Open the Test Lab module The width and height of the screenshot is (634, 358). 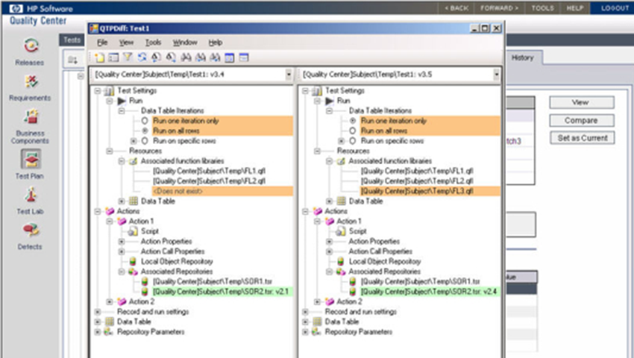pos(30,195)
